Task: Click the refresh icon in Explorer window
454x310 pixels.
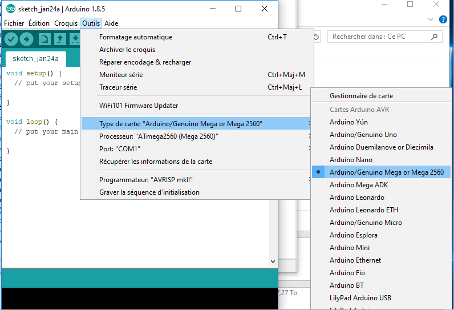Action: (x=317, y=37)
